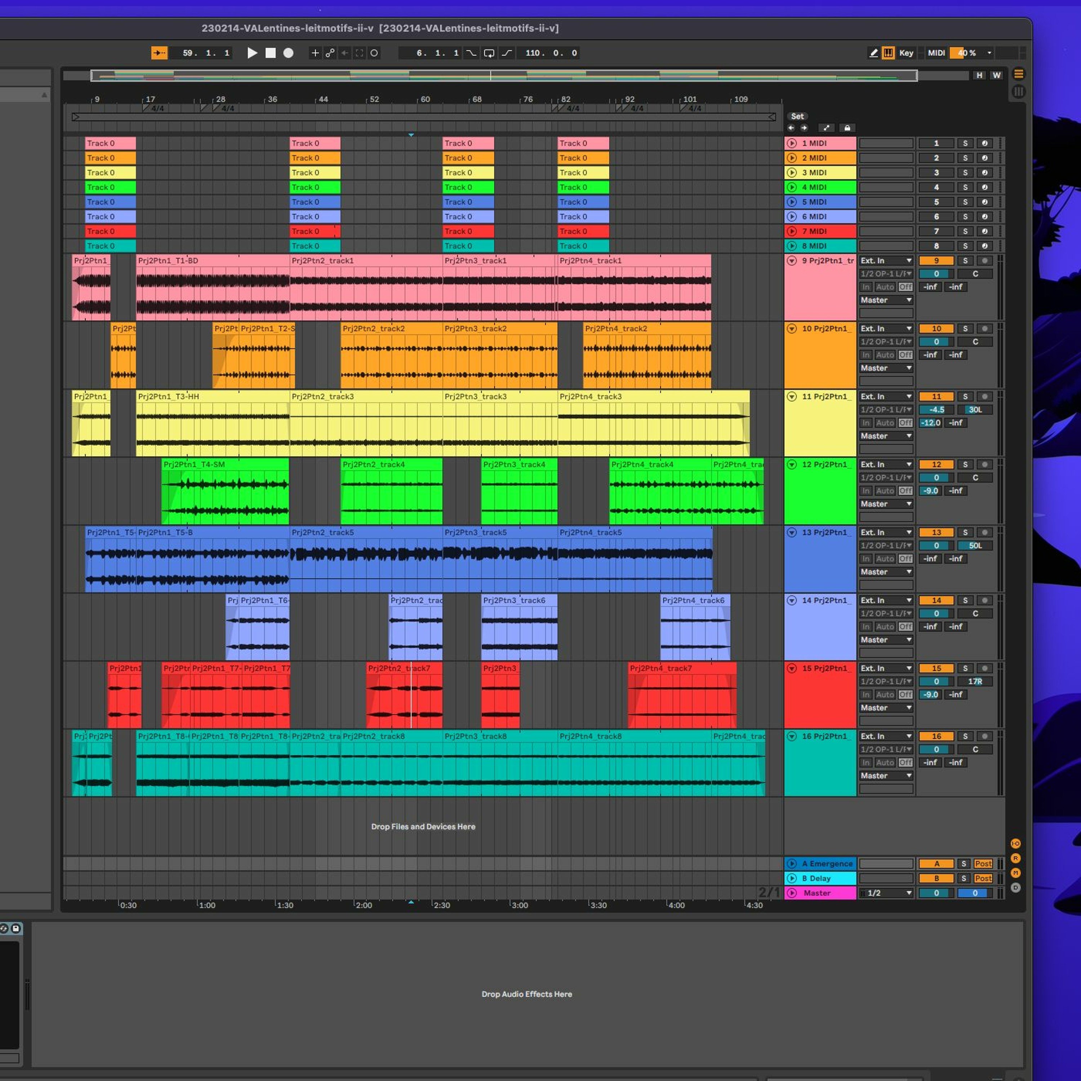Switch to Session View selector icon
The height and width of the screenshot is (1081, 1081).
[1018, 92]
